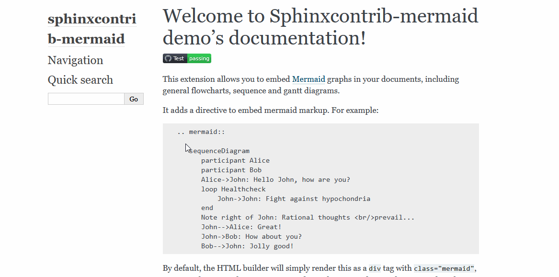Click 'Note right of John' code line
The image size is (559, 277).
(x=308, y=218)
